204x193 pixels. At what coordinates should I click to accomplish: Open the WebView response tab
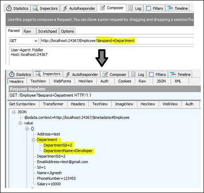tap(170, 104)
